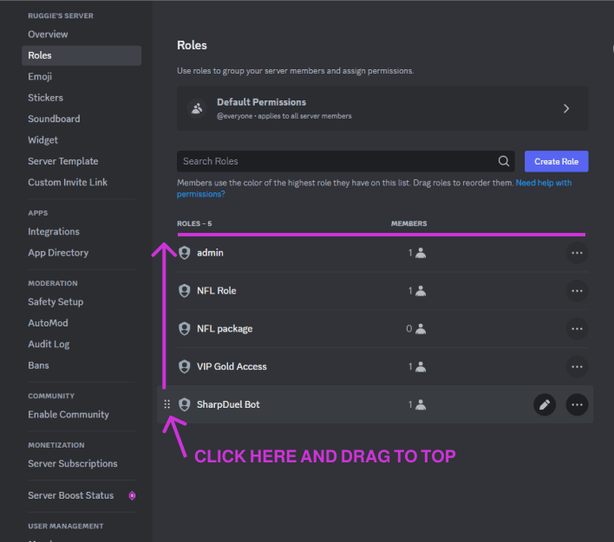Open AutoMod settings
The width and height of the screenshot is (614, 542).
point(48,323)
